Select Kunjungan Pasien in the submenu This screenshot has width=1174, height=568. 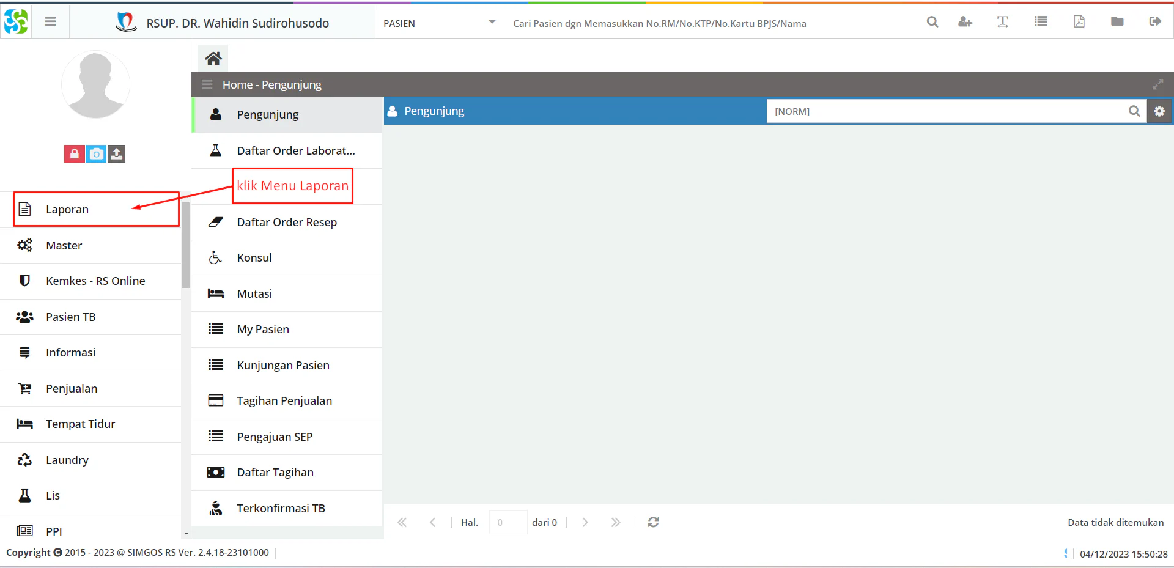tap(287, 365)
